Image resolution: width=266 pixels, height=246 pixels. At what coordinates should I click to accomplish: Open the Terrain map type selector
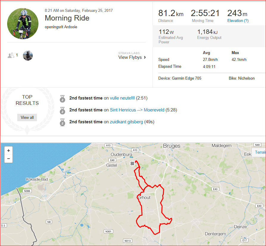coord(259,152)
